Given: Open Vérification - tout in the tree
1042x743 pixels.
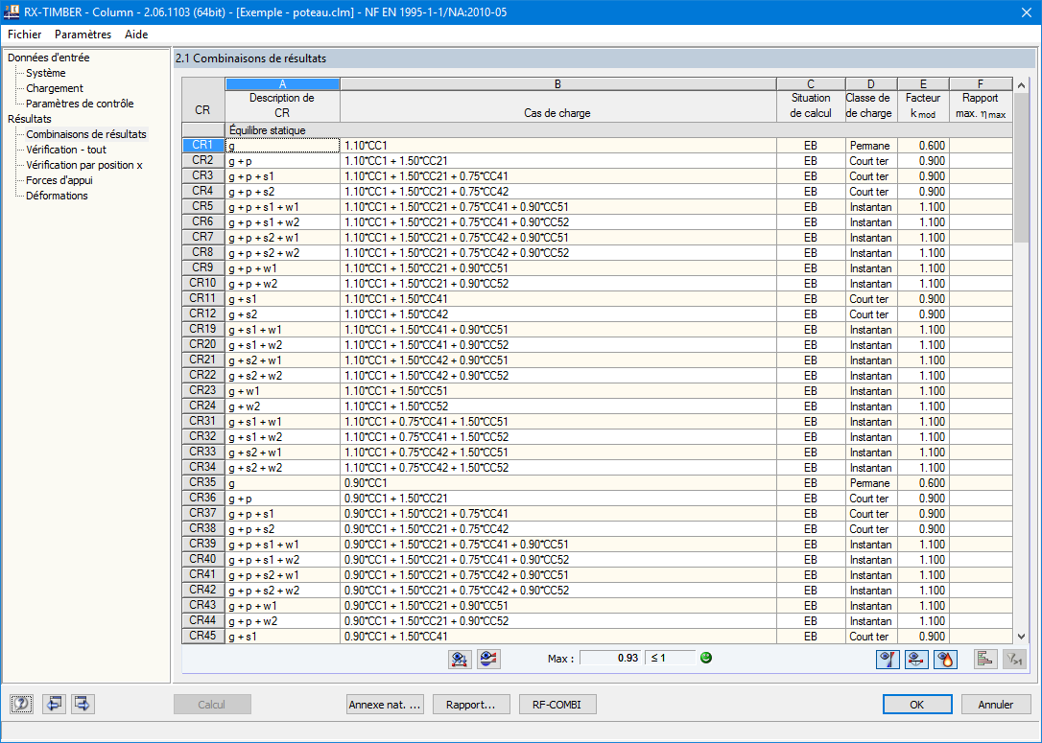Looking at the screenshot, I should point(66,150).
